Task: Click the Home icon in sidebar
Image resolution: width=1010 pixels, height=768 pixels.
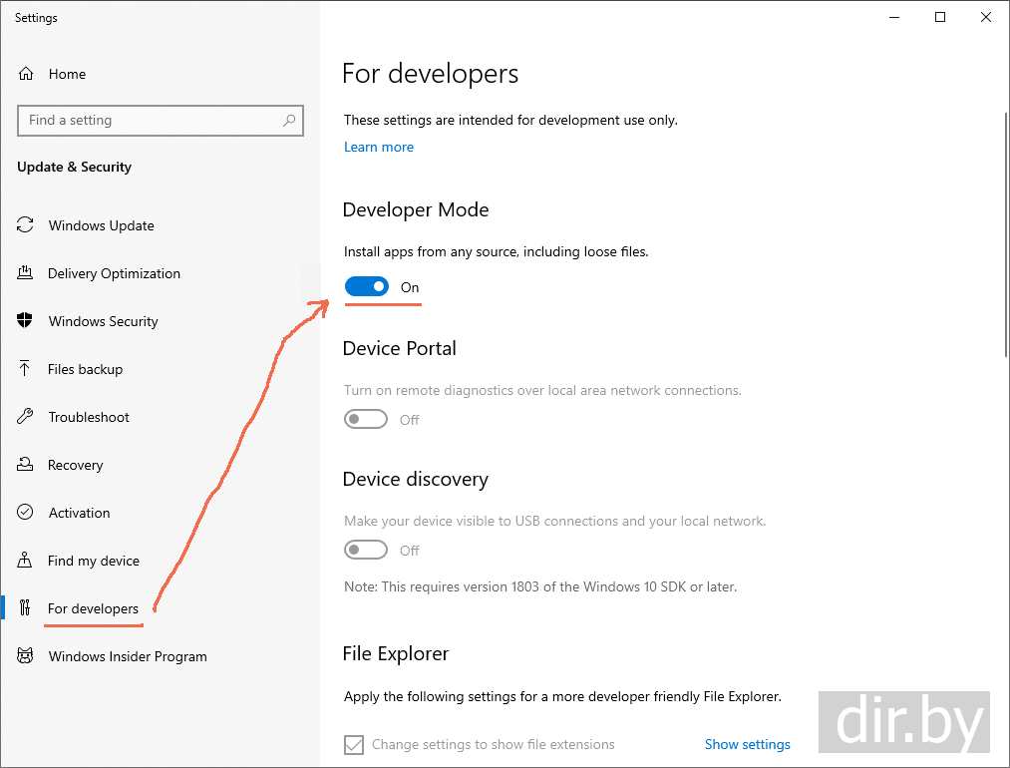Action: tap(26, 74)
